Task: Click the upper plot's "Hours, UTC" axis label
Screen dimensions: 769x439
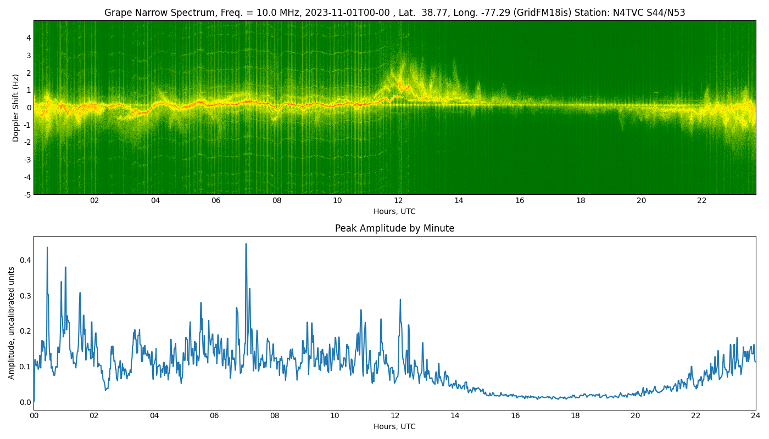Action: (x=395, y=211)
